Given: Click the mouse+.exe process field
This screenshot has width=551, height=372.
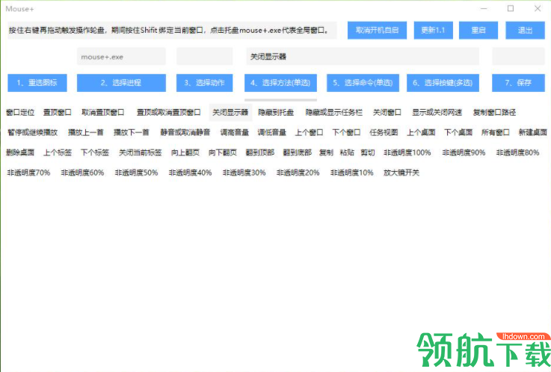Looking at the screenshot, I should point(121,57).
